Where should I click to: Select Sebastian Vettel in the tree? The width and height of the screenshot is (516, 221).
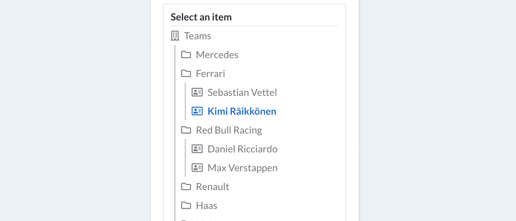[242, 92]
